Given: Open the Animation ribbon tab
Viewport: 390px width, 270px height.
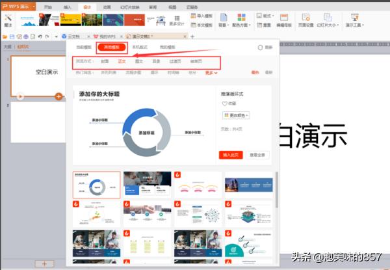Looking at the screenshot, I should tap(107, 7).
